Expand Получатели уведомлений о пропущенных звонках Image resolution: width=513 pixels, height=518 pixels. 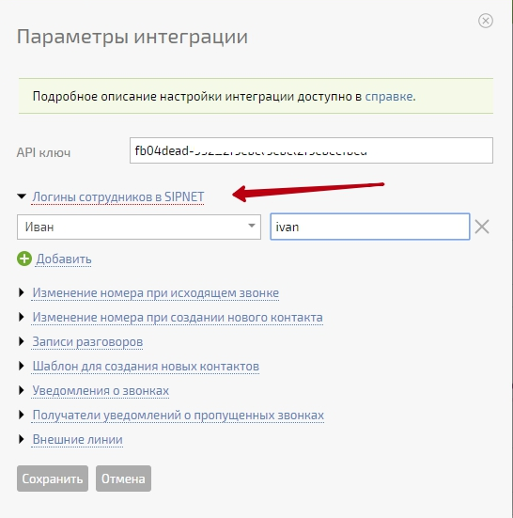(178, 416)
